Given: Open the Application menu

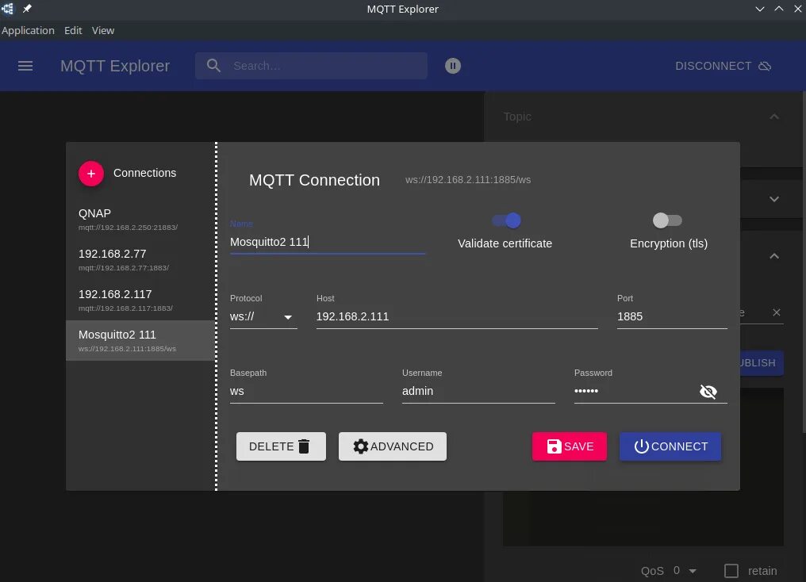Looking at the screenshot, I should (x=28, y=30).
